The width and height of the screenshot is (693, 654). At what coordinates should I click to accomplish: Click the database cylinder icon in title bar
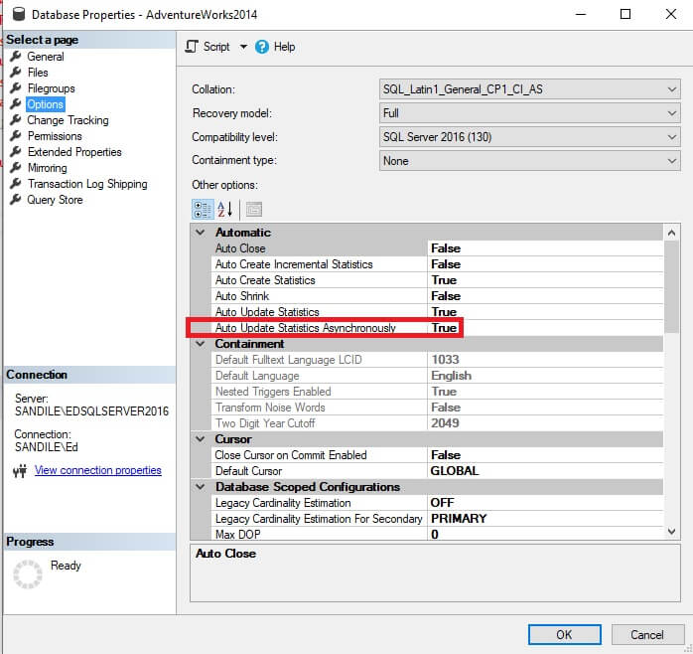18,14
